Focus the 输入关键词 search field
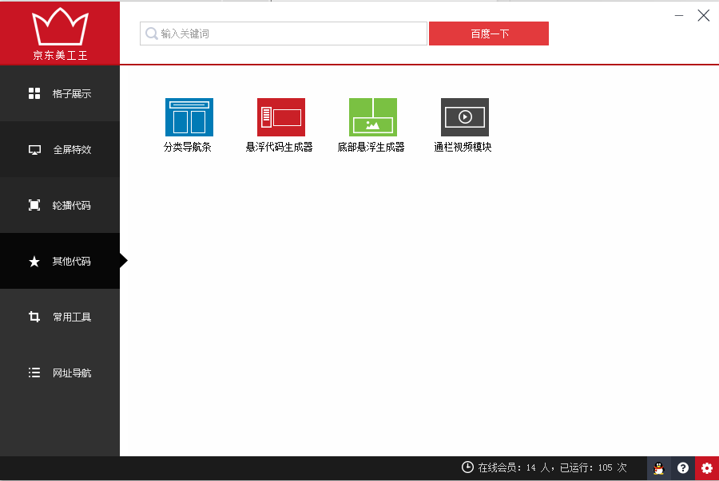Screen dimensions: 719x481 coord(288,34)
